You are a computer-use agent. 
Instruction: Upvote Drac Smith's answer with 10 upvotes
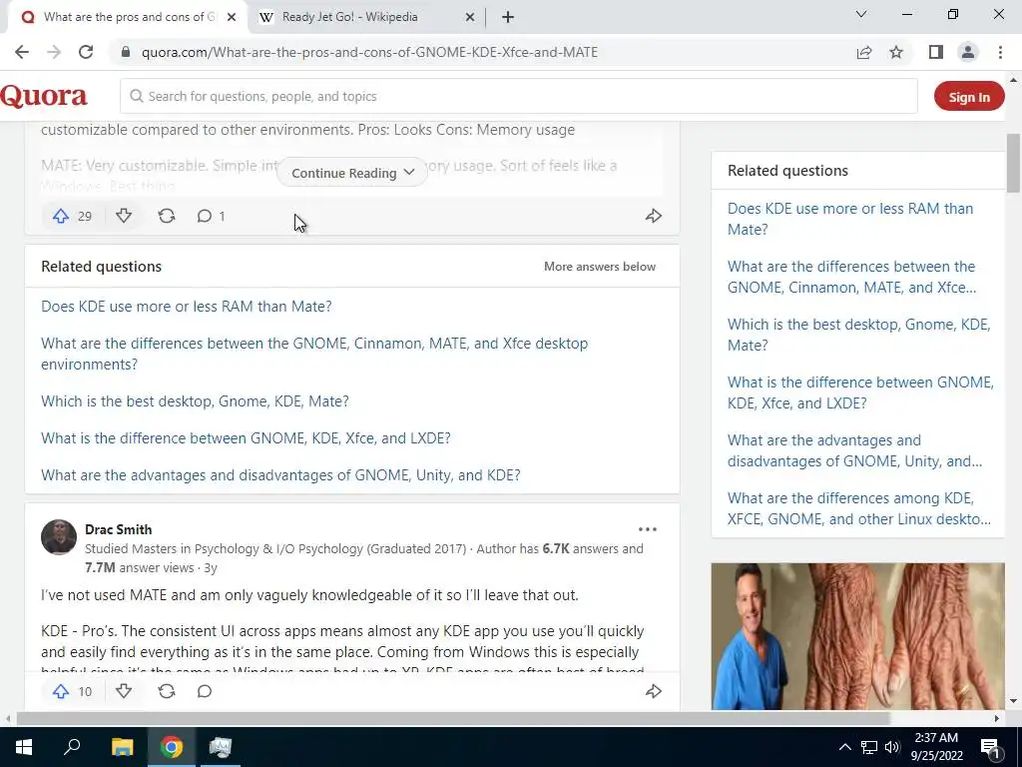[61, 691]
